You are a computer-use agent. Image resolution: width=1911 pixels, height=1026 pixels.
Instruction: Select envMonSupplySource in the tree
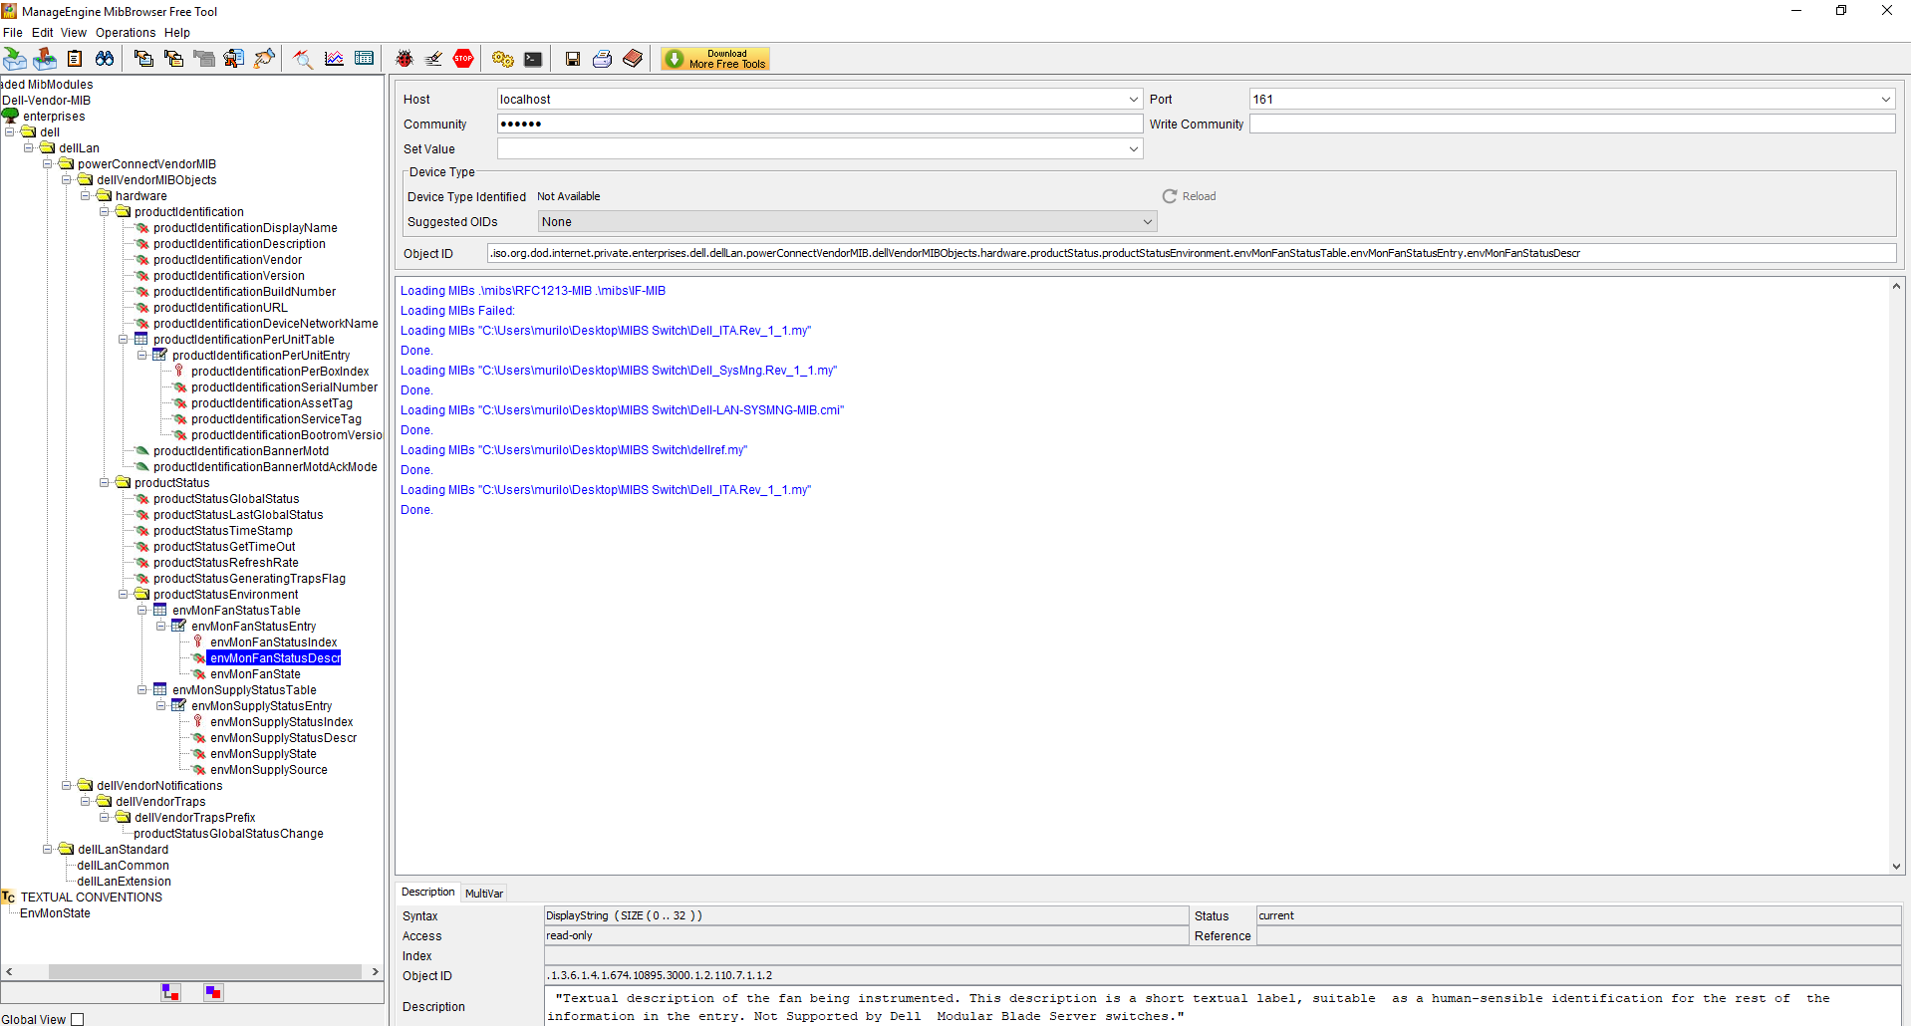coord(269,770)
